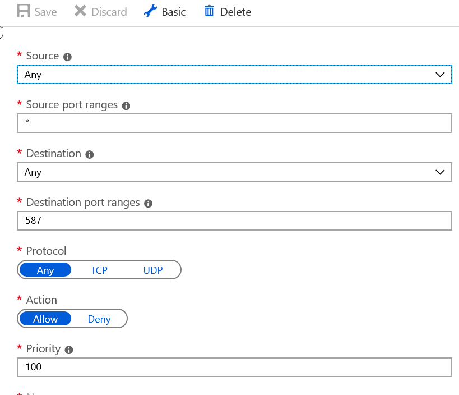Focus the Destination port ranges field

(234, 221)
